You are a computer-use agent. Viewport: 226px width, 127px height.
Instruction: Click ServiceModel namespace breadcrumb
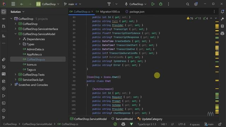122,119
